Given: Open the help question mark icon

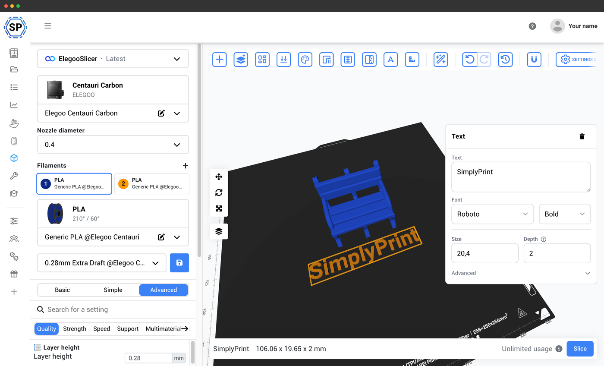Looking at the screenshot, I should point(532,26).
